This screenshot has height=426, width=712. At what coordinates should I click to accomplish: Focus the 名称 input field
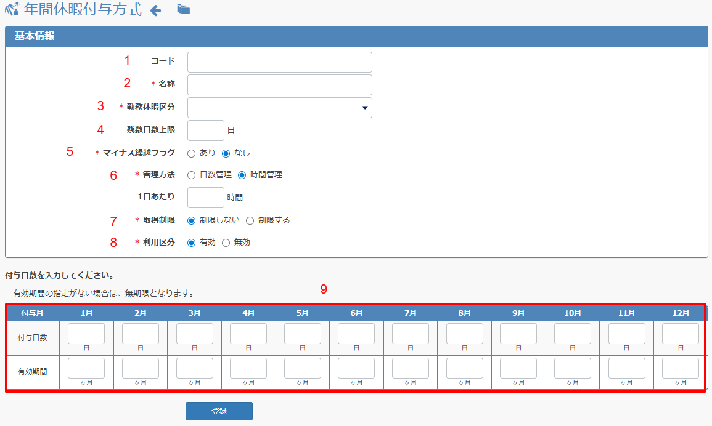pyautogui.click(x=280, y=85)
